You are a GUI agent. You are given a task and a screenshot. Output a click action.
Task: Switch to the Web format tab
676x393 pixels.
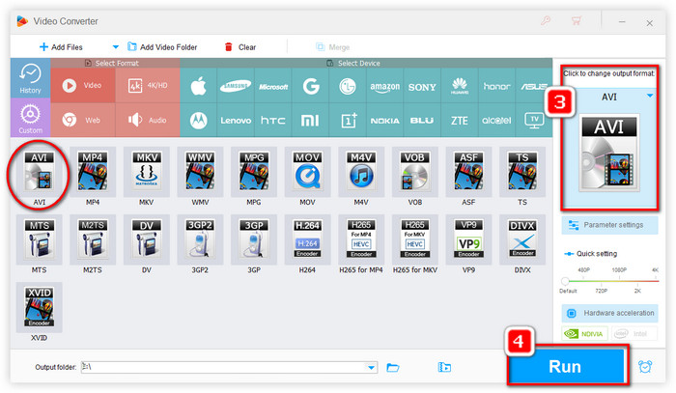(83, 121)
